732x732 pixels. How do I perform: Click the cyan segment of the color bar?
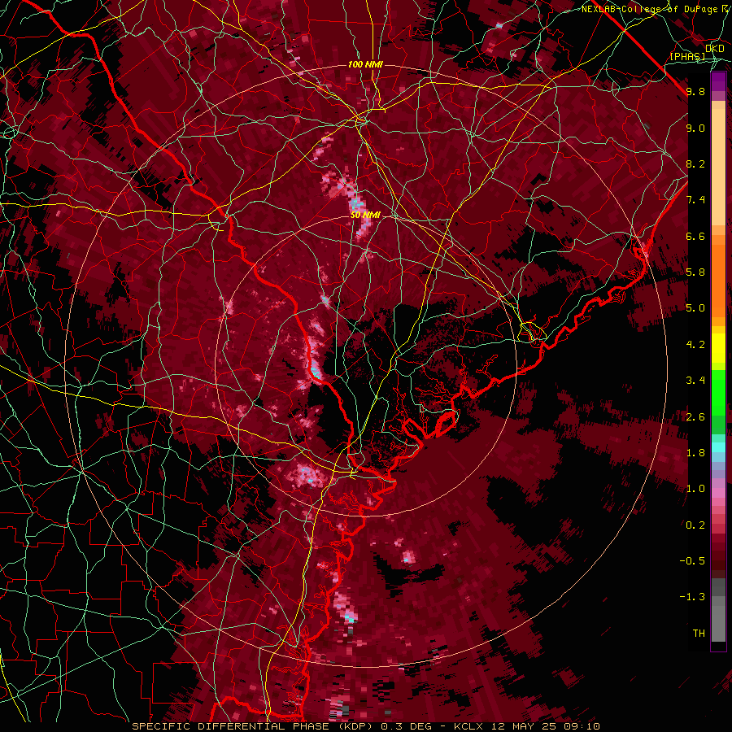(718, 447)
